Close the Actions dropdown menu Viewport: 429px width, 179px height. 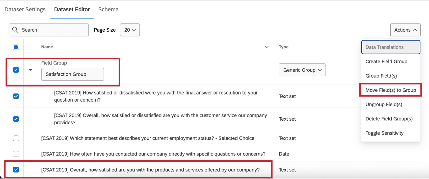[x=405, y=30]
